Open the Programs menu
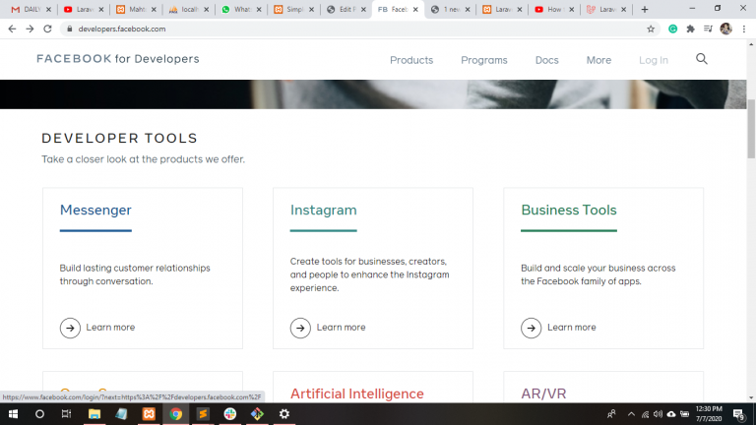The height and width of the screenshot is (425, 756). [x=484, y=60]
